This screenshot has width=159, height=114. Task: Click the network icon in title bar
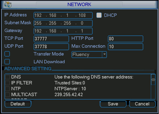(8, 5)
